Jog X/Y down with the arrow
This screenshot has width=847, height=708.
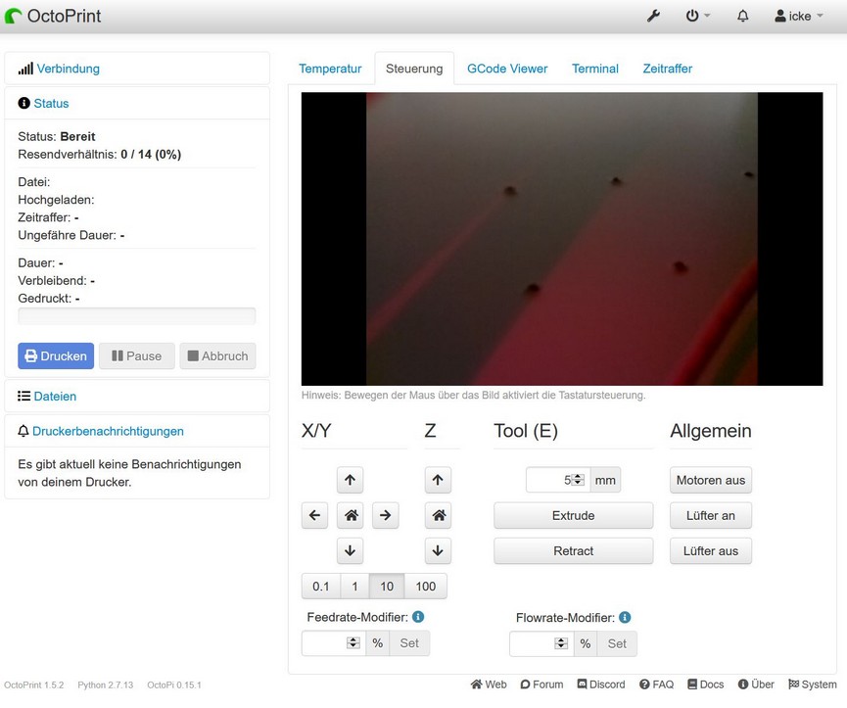pyautogui.click(x=350, y=551)
